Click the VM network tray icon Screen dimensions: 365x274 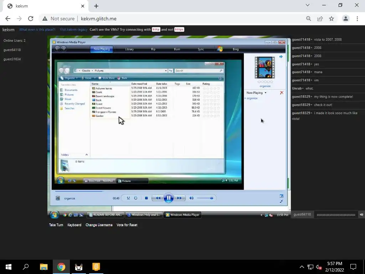pos(266,215)
